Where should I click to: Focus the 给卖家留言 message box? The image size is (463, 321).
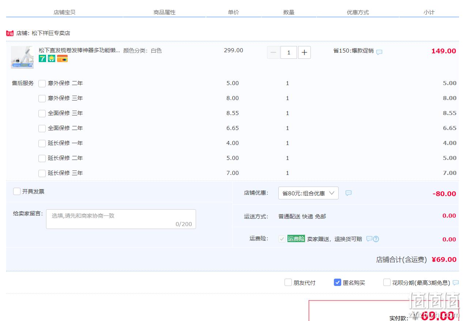[121, 219]
